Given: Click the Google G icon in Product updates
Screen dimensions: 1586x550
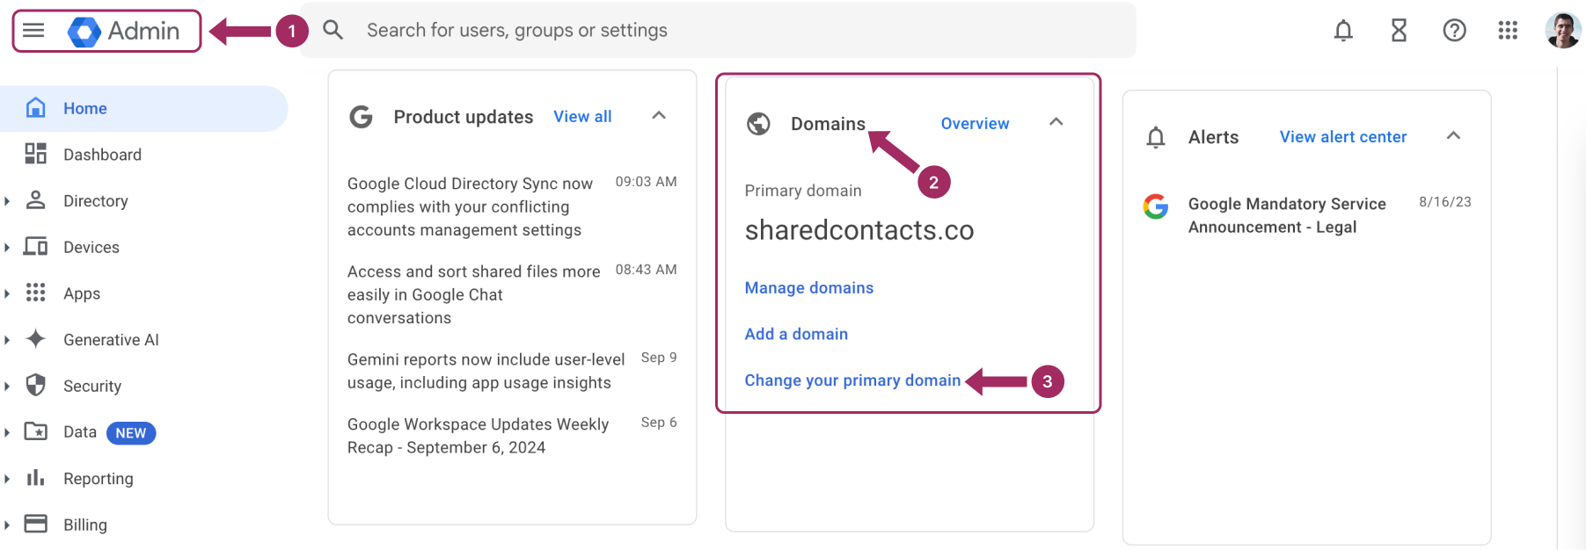Looking at the screenshot, I should point(362,117).
